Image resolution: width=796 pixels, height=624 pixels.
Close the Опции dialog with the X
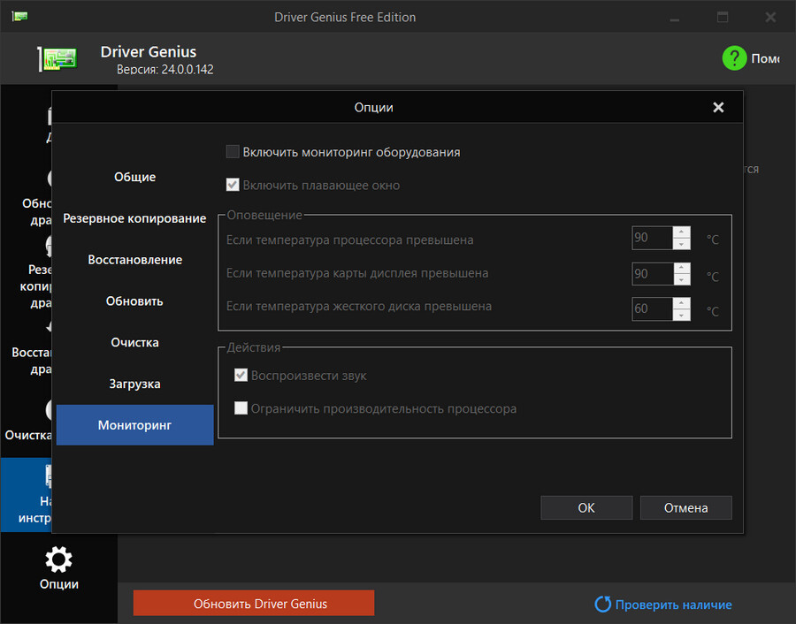718,107
